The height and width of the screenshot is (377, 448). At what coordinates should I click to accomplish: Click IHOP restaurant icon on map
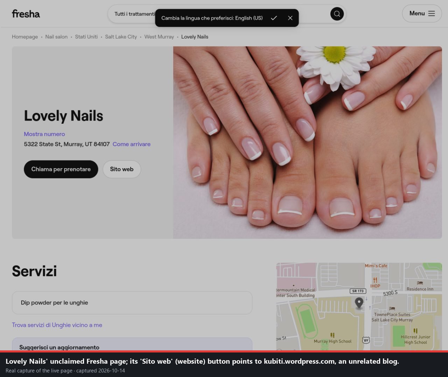point(375,280)
